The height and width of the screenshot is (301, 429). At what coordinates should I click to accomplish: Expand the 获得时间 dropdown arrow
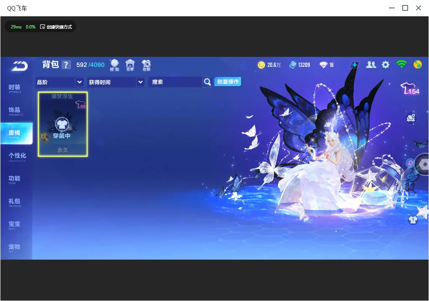[140, 82]
